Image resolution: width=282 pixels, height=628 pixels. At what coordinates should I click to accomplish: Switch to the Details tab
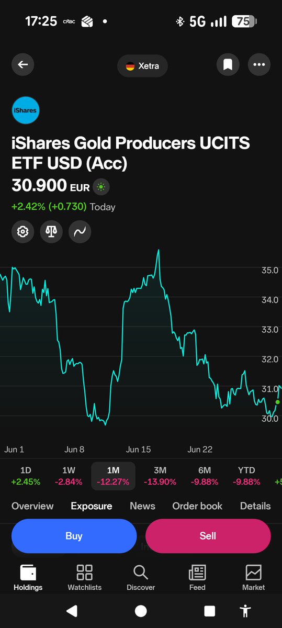[x=255, y=506]
